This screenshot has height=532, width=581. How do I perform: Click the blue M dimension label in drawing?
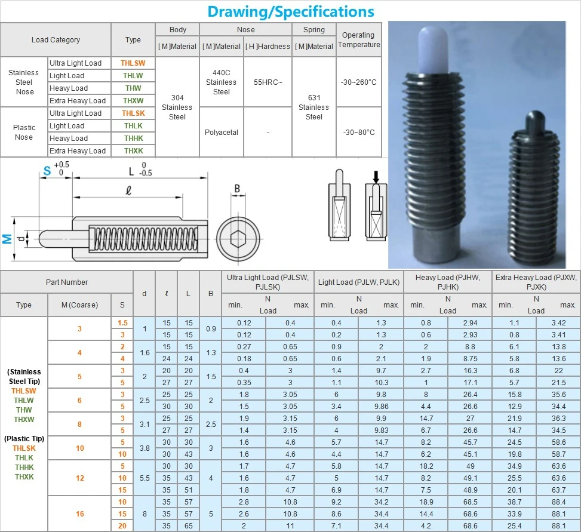tap(7, 239)
